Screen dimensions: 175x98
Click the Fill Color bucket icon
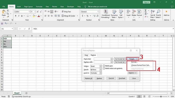pyautogui.click(x=34, y=16)
